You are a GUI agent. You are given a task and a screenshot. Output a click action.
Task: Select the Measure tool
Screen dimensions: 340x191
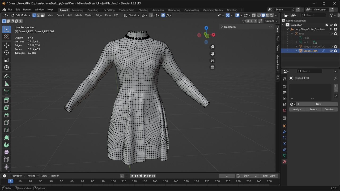click(7, 84)
